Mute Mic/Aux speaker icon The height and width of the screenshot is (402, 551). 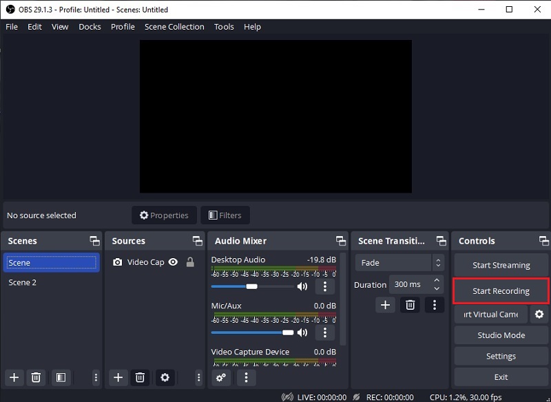point(302,332)
